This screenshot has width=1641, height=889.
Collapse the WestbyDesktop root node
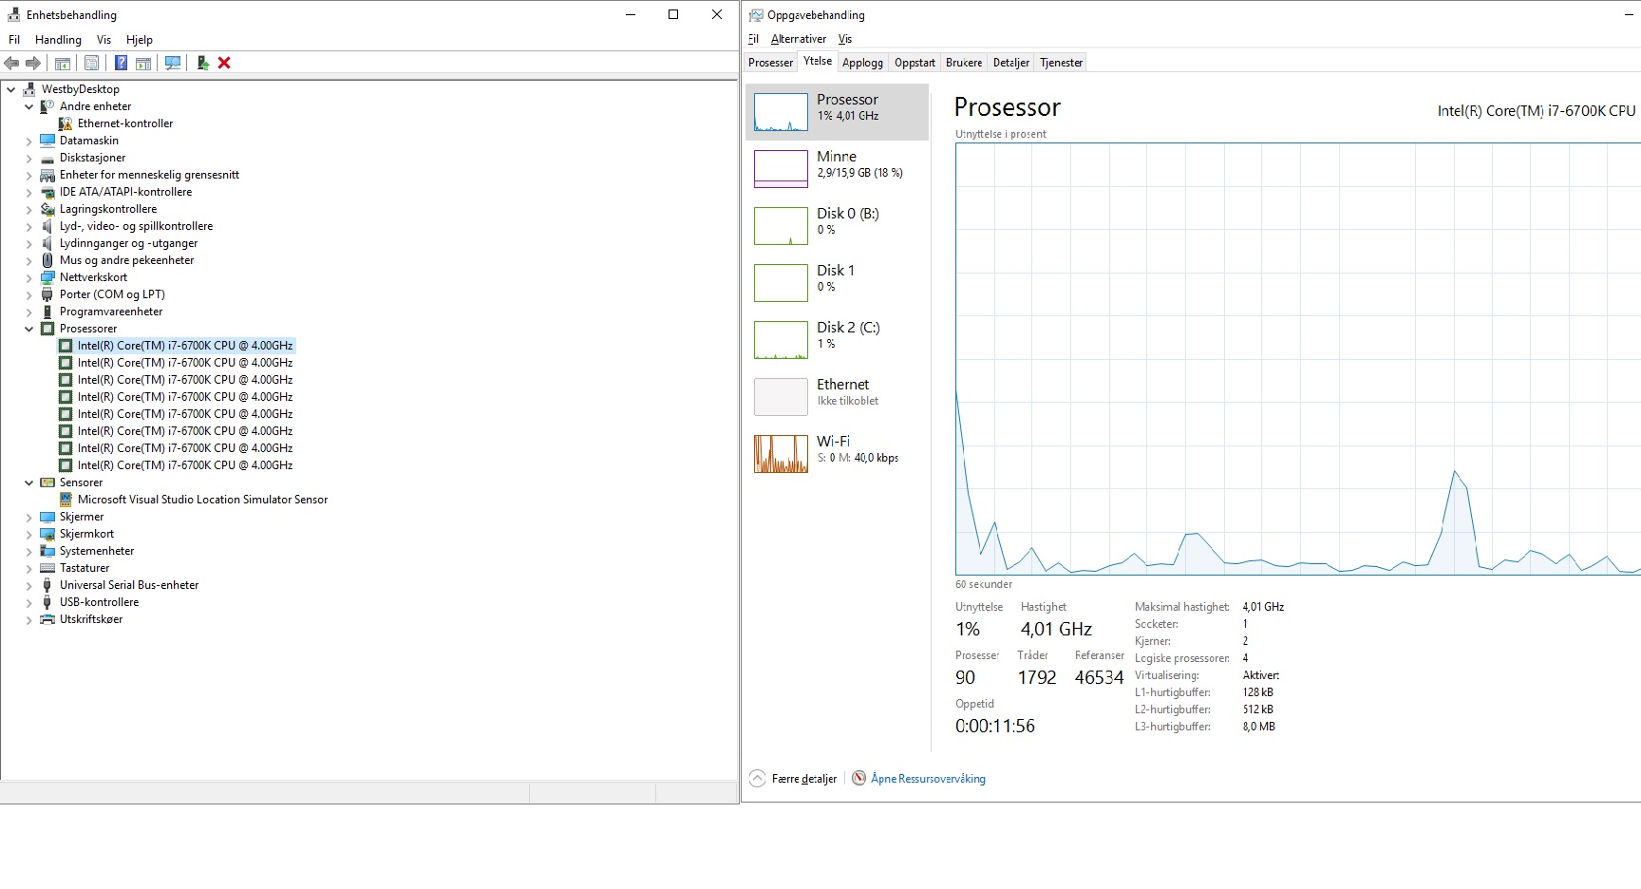click(x=11, y=89)
